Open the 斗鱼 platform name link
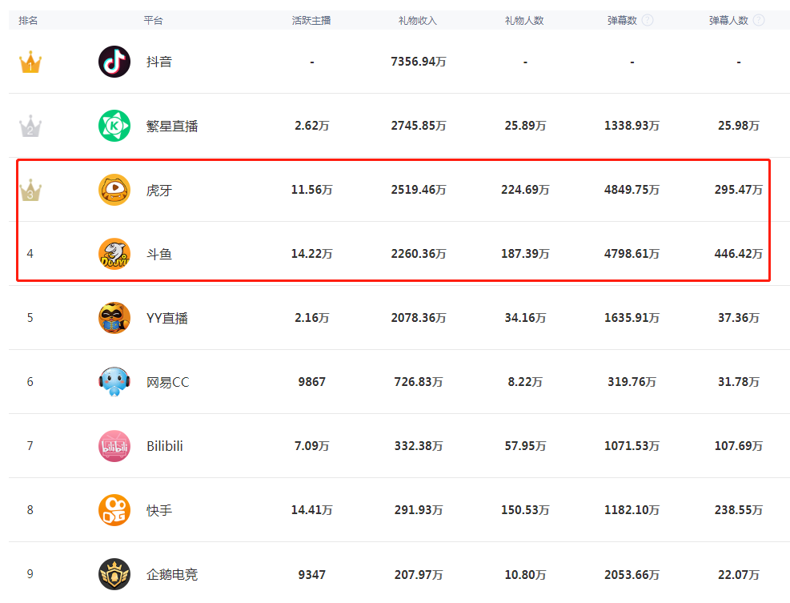Screen dimensions: 790x603 coord(159,254)
